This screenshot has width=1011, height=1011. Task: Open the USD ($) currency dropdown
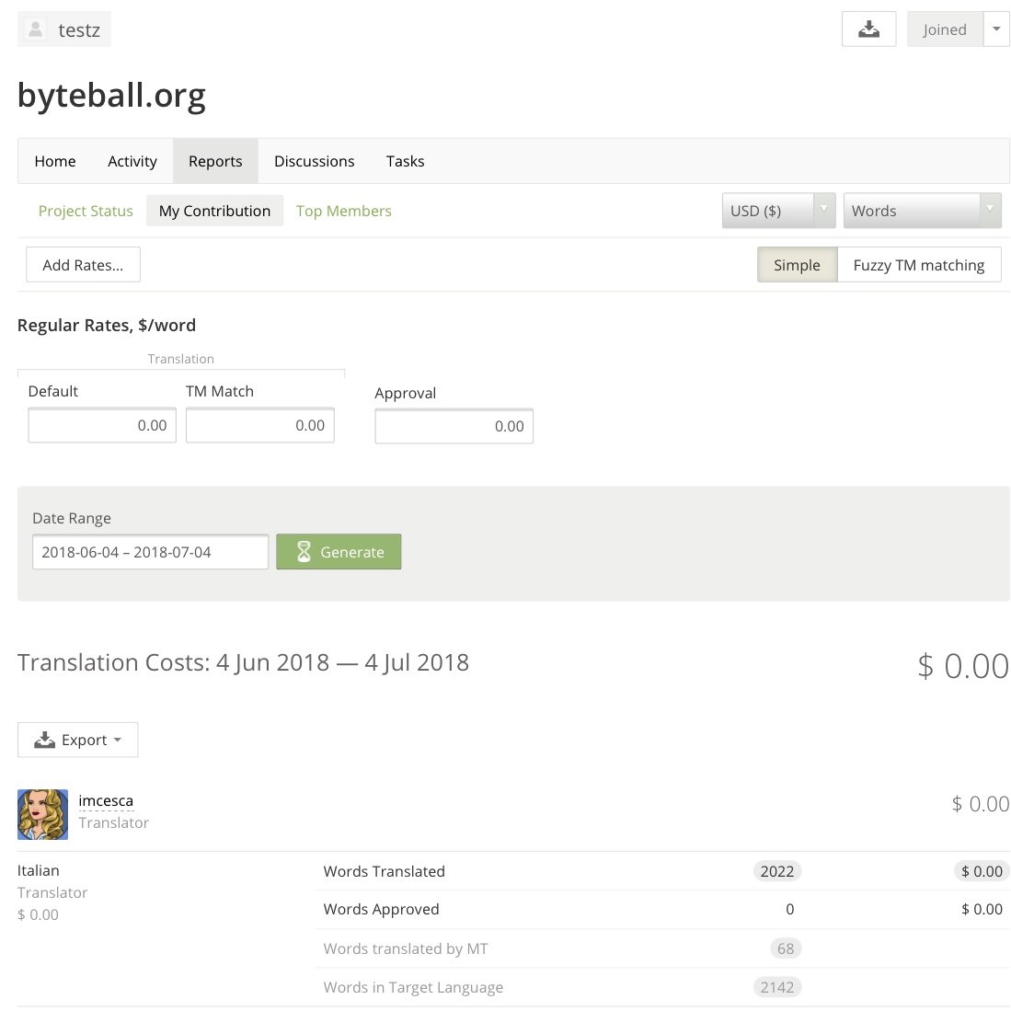pyautogui.click(x=778, y=211)
